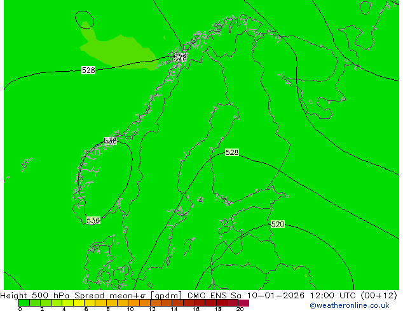Viewport: 403px width, 311px height.
Task: Click the 528 contour label over the Norwegian Sea
Action: (88, 70)
